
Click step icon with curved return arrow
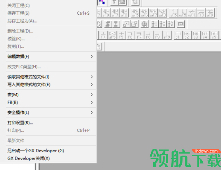tap(171, 24)
